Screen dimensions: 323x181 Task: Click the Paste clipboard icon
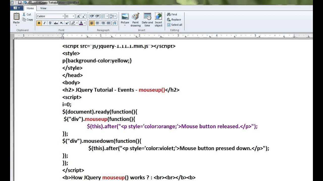[x=16, y=16]
